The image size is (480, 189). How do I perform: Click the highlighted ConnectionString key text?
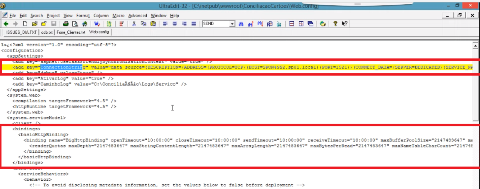pos(61,67)
